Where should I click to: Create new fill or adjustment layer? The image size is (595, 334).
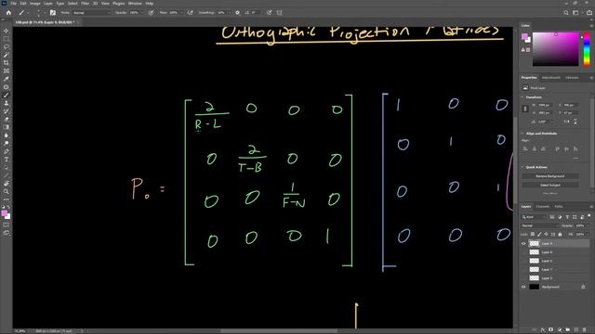coord(560,330)
